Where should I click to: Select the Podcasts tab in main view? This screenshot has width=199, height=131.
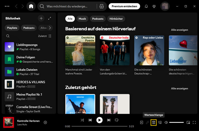click(x=98, y=19)
